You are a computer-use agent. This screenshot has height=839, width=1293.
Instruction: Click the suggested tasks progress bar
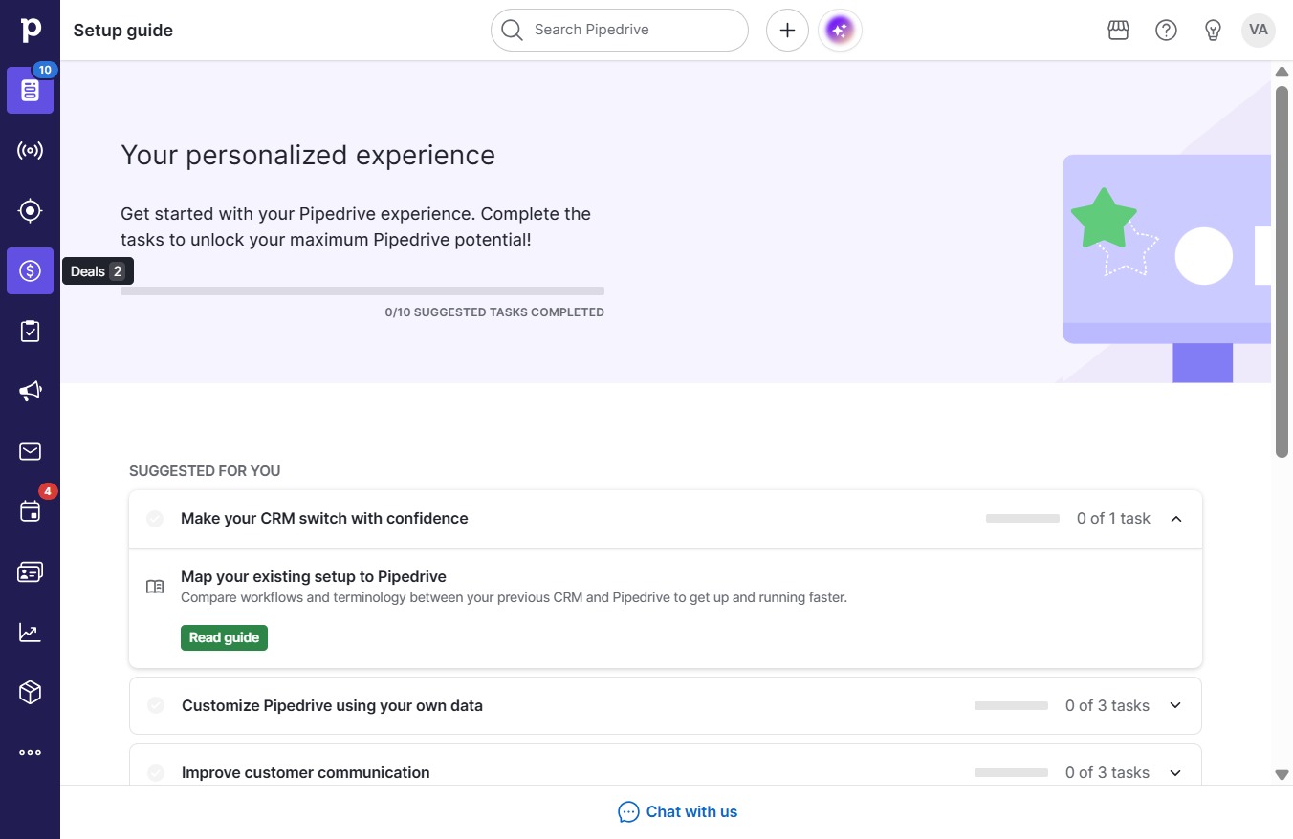[x=362, y=291]
